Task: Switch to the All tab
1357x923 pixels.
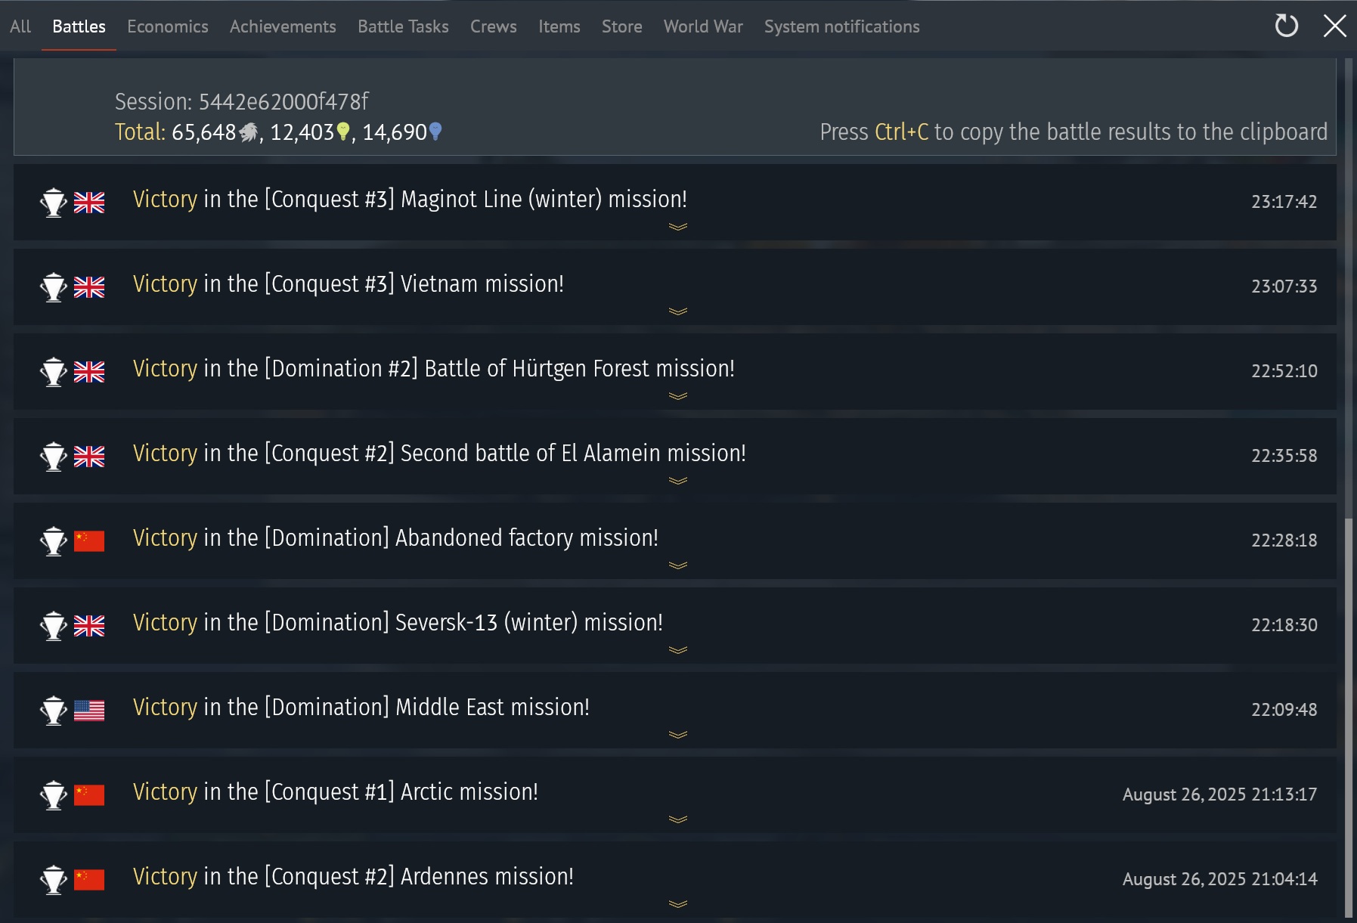Action: click(20, 26)
